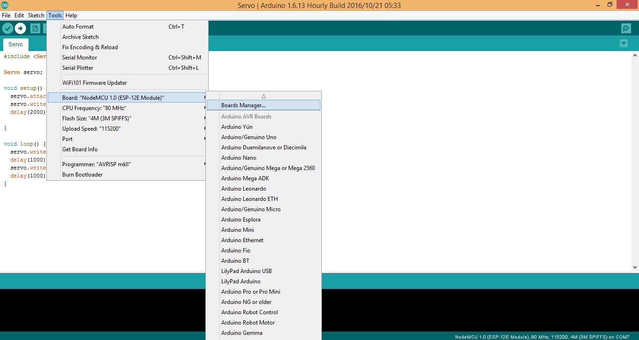The image size is (639, 340).
Task: Expand the Port submenu
Action: (x=127, y=139)
